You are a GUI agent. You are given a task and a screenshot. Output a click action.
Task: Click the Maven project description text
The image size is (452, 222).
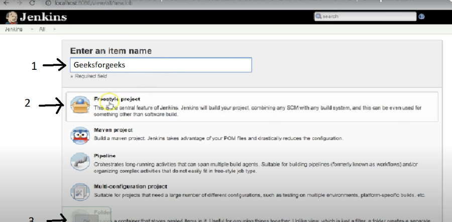(x=219, y=139)
